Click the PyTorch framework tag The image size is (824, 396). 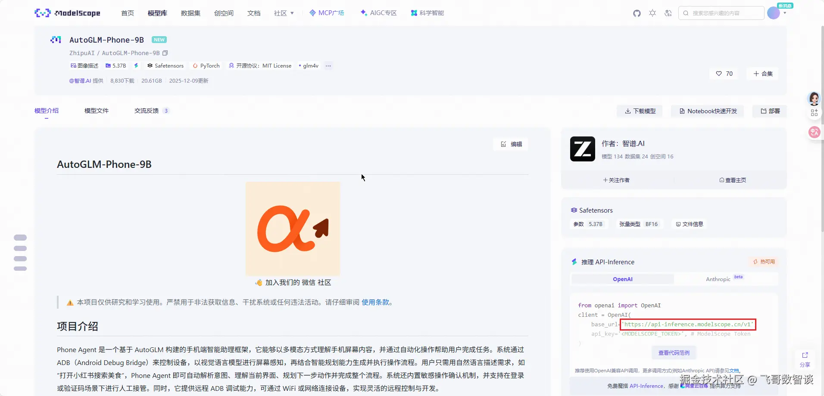[x=206, y=66]
